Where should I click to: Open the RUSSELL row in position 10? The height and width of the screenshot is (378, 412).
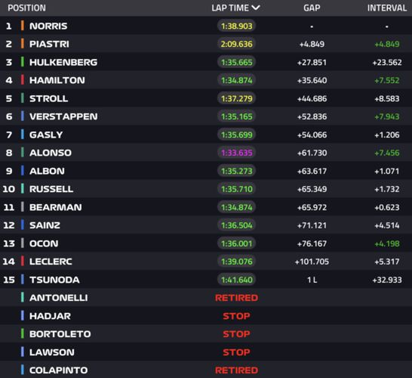[206, 189]
